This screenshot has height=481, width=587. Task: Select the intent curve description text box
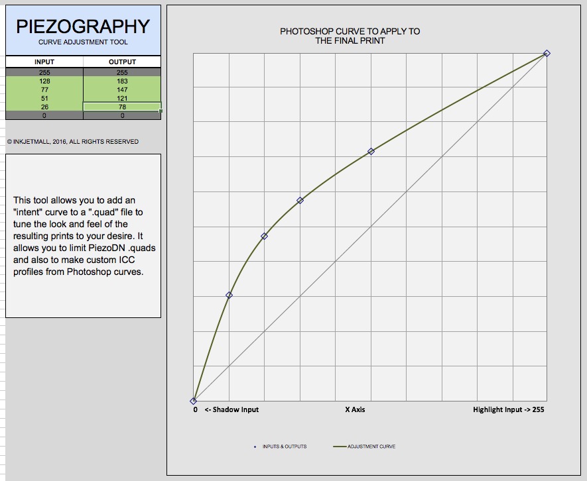tap(83, 236)
